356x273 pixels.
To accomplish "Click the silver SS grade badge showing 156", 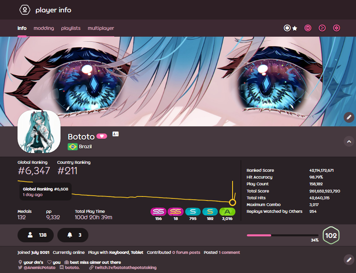I will 158,212.
